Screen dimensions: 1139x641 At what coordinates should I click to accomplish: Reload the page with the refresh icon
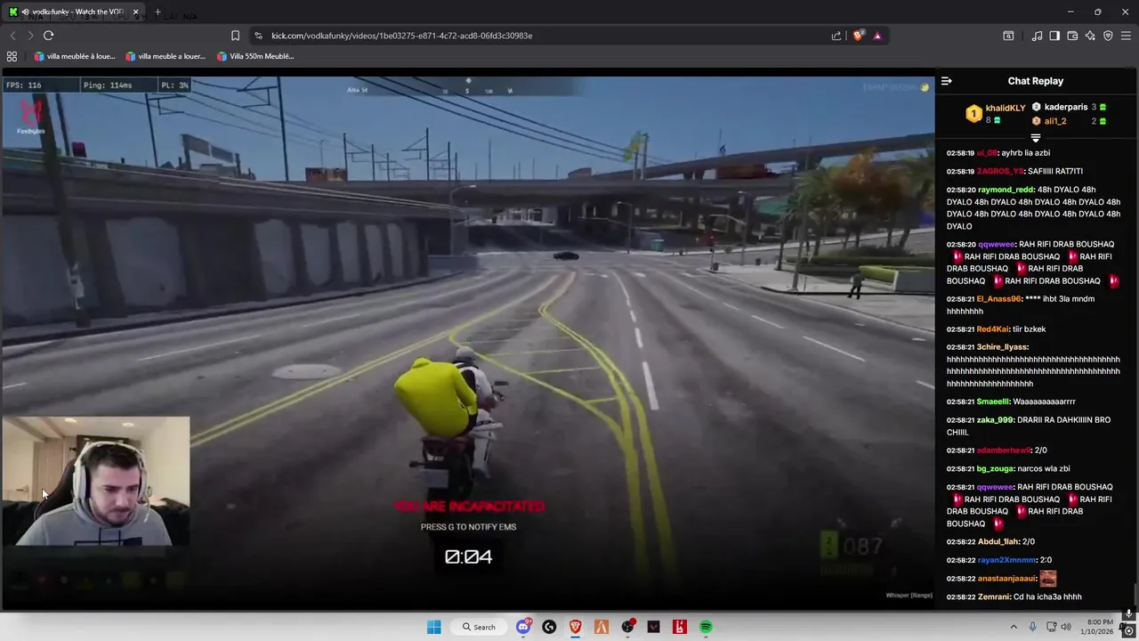pos(48,36)
